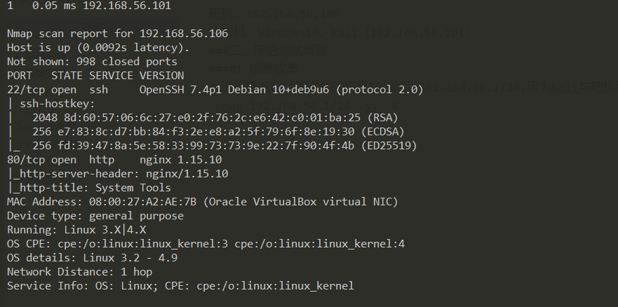Click the MAC Address 08:00:27:A2:AE:7B text
Viewport: 618px width, 307px height.
click(x=140, y=202)
